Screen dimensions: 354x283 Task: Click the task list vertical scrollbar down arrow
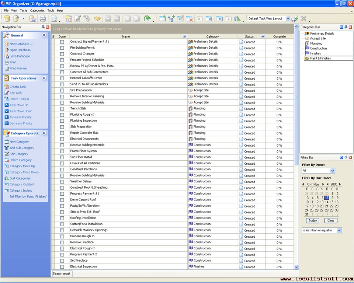coord(296,267)
